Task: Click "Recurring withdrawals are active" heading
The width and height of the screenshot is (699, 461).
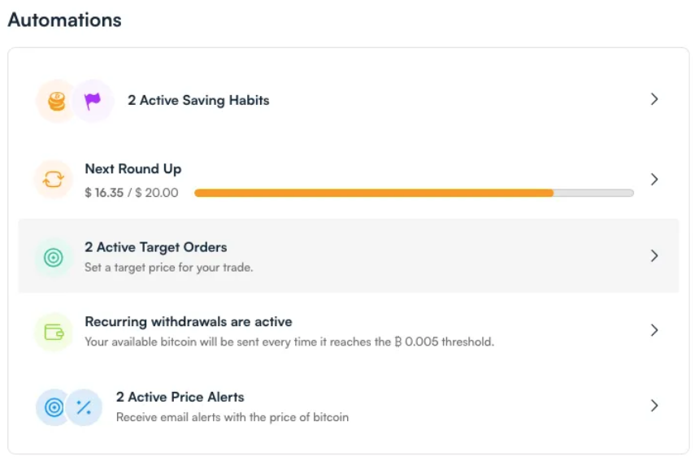Action: tap(189, 322)
